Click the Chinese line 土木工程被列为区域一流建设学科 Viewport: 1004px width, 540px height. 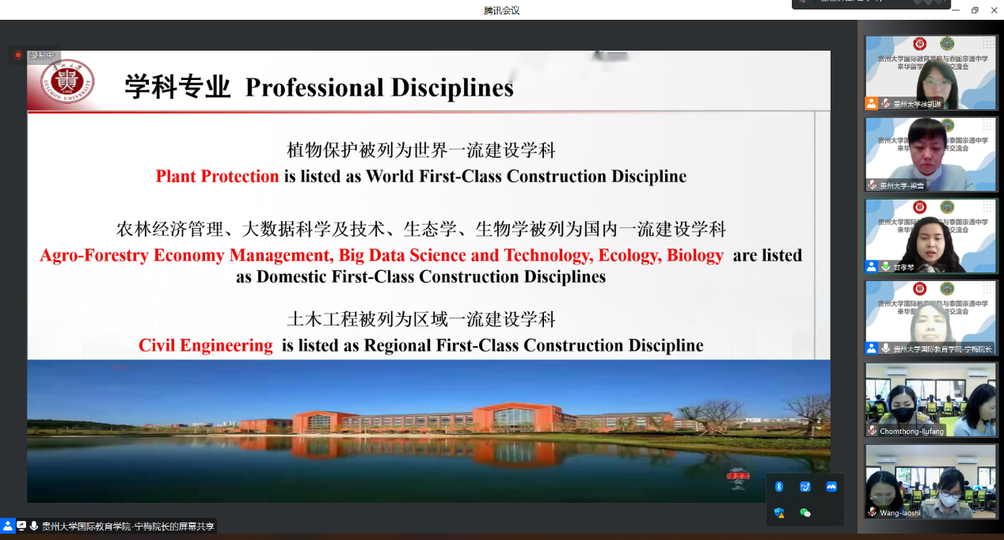[x=421, y=319]
